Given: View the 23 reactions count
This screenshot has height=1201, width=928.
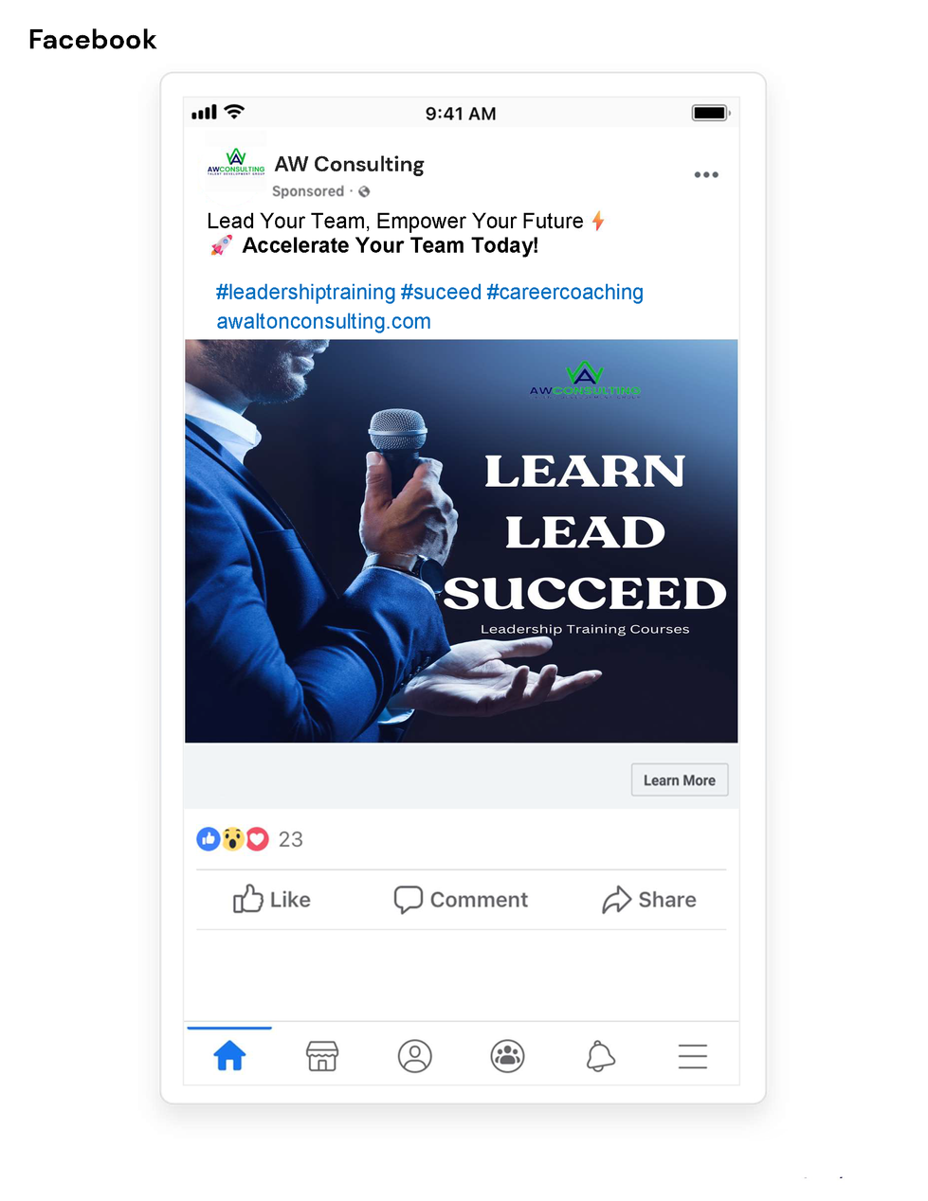Looking at the screenshot, I should (x=290, y=839).
